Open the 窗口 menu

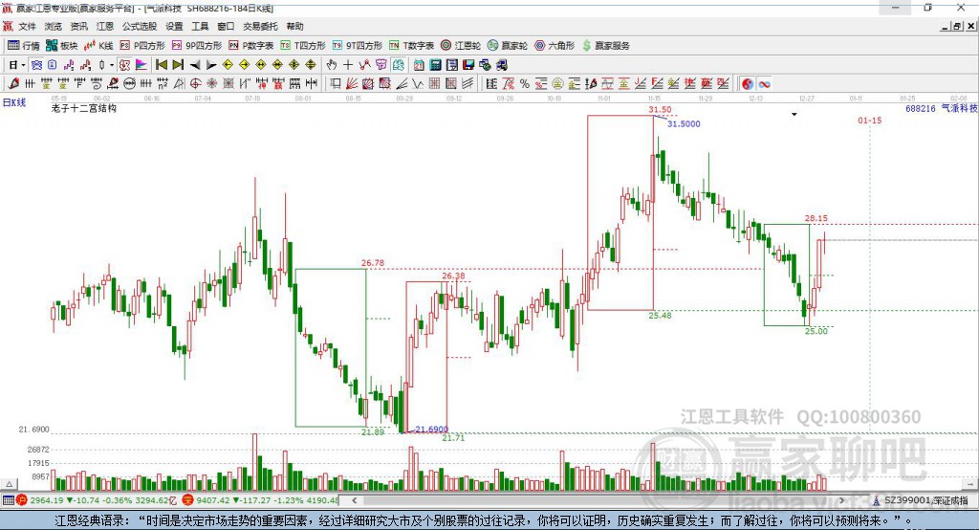[x=226, y=26]
